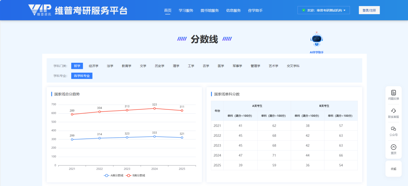Click the 联系客服 headset icon

pyautogui.click(x=393, y=111)
